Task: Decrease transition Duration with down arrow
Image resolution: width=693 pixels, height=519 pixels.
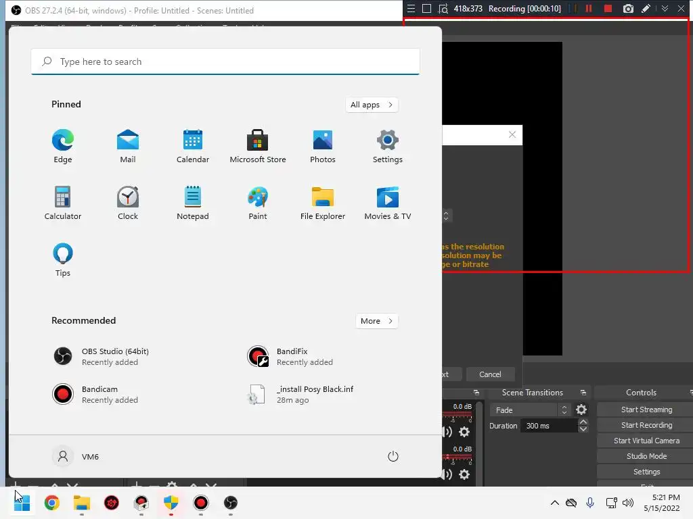Action: 583,429
